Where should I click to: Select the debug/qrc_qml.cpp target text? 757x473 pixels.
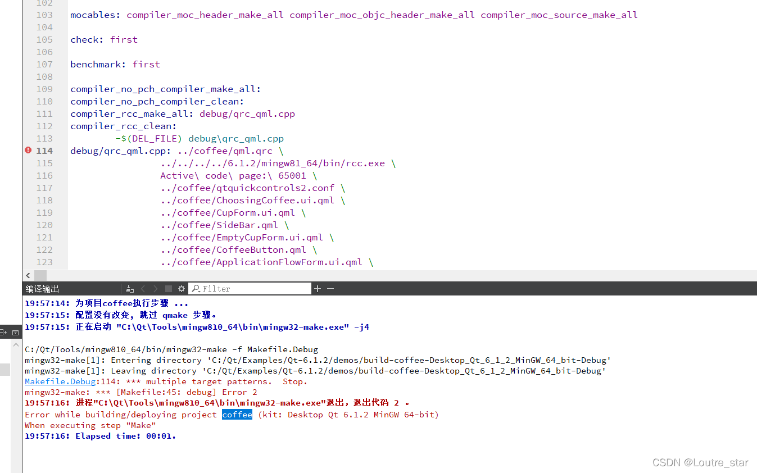pos(247,113)
